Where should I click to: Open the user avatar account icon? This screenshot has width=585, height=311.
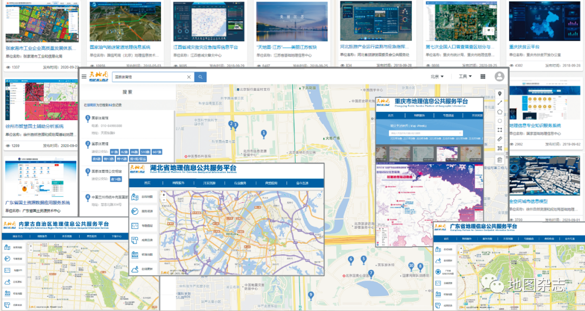[x=499, y=76]
